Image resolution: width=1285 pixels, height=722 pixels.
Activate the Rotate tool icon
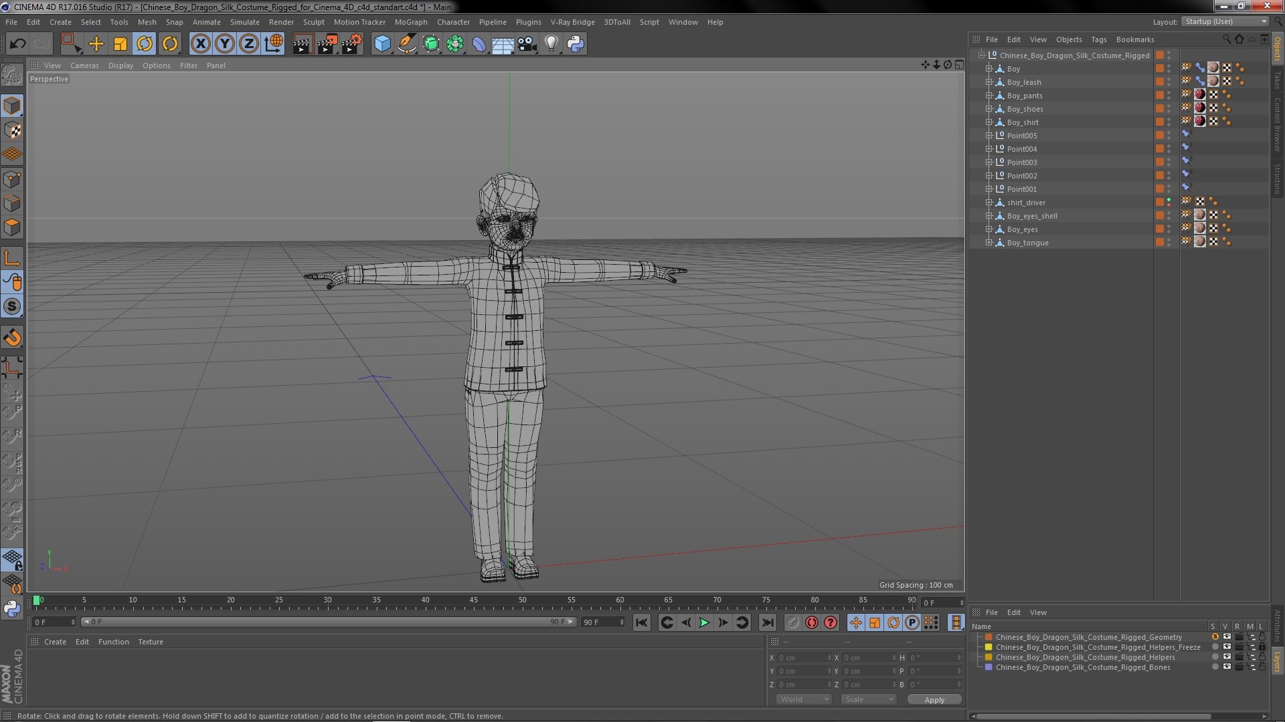(x=145, y=44)
